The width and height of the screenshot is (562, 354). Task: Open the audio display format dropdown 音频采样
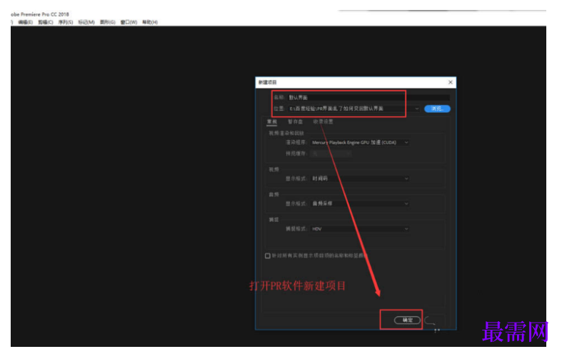[360, 203]
